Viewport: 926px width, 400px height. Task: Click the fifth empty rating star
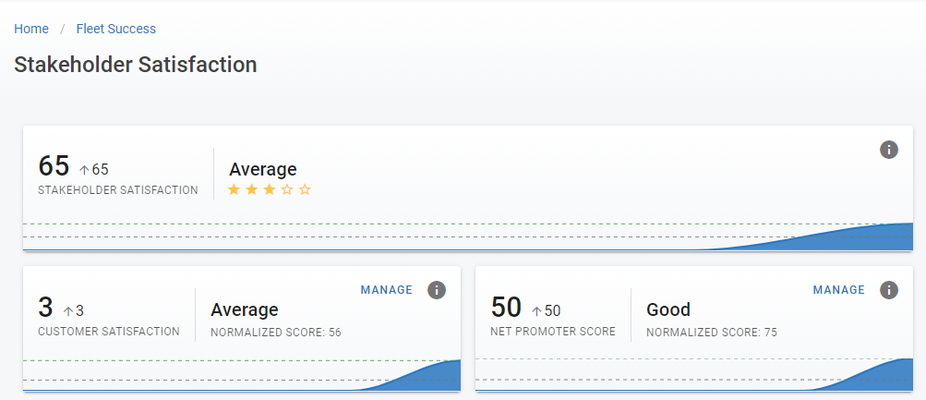pyautogui.click(x=305, y=190)
